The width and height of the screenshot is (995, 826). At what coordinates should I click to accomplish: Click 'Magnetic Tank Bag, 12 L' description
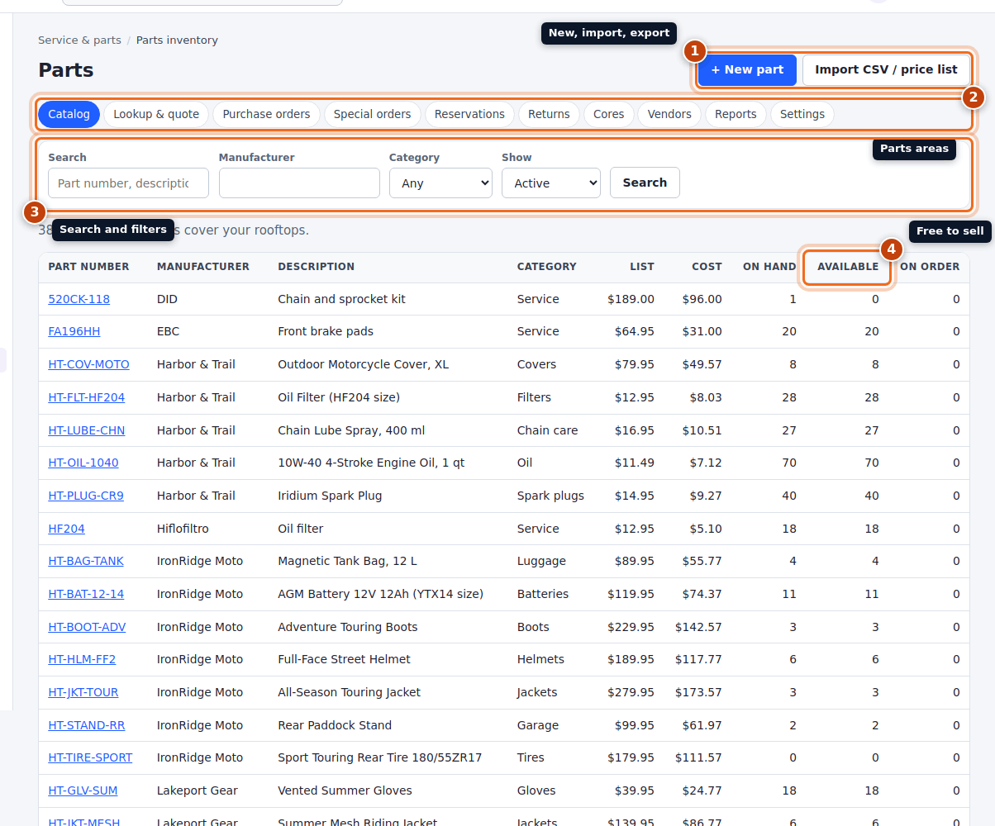click(347, 561)
